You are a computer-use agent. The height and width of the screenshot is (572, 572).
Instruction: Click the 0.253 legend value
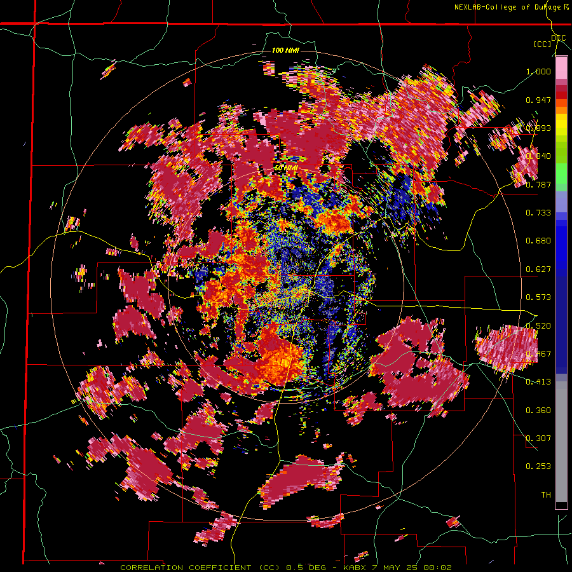tap(538, 466)
